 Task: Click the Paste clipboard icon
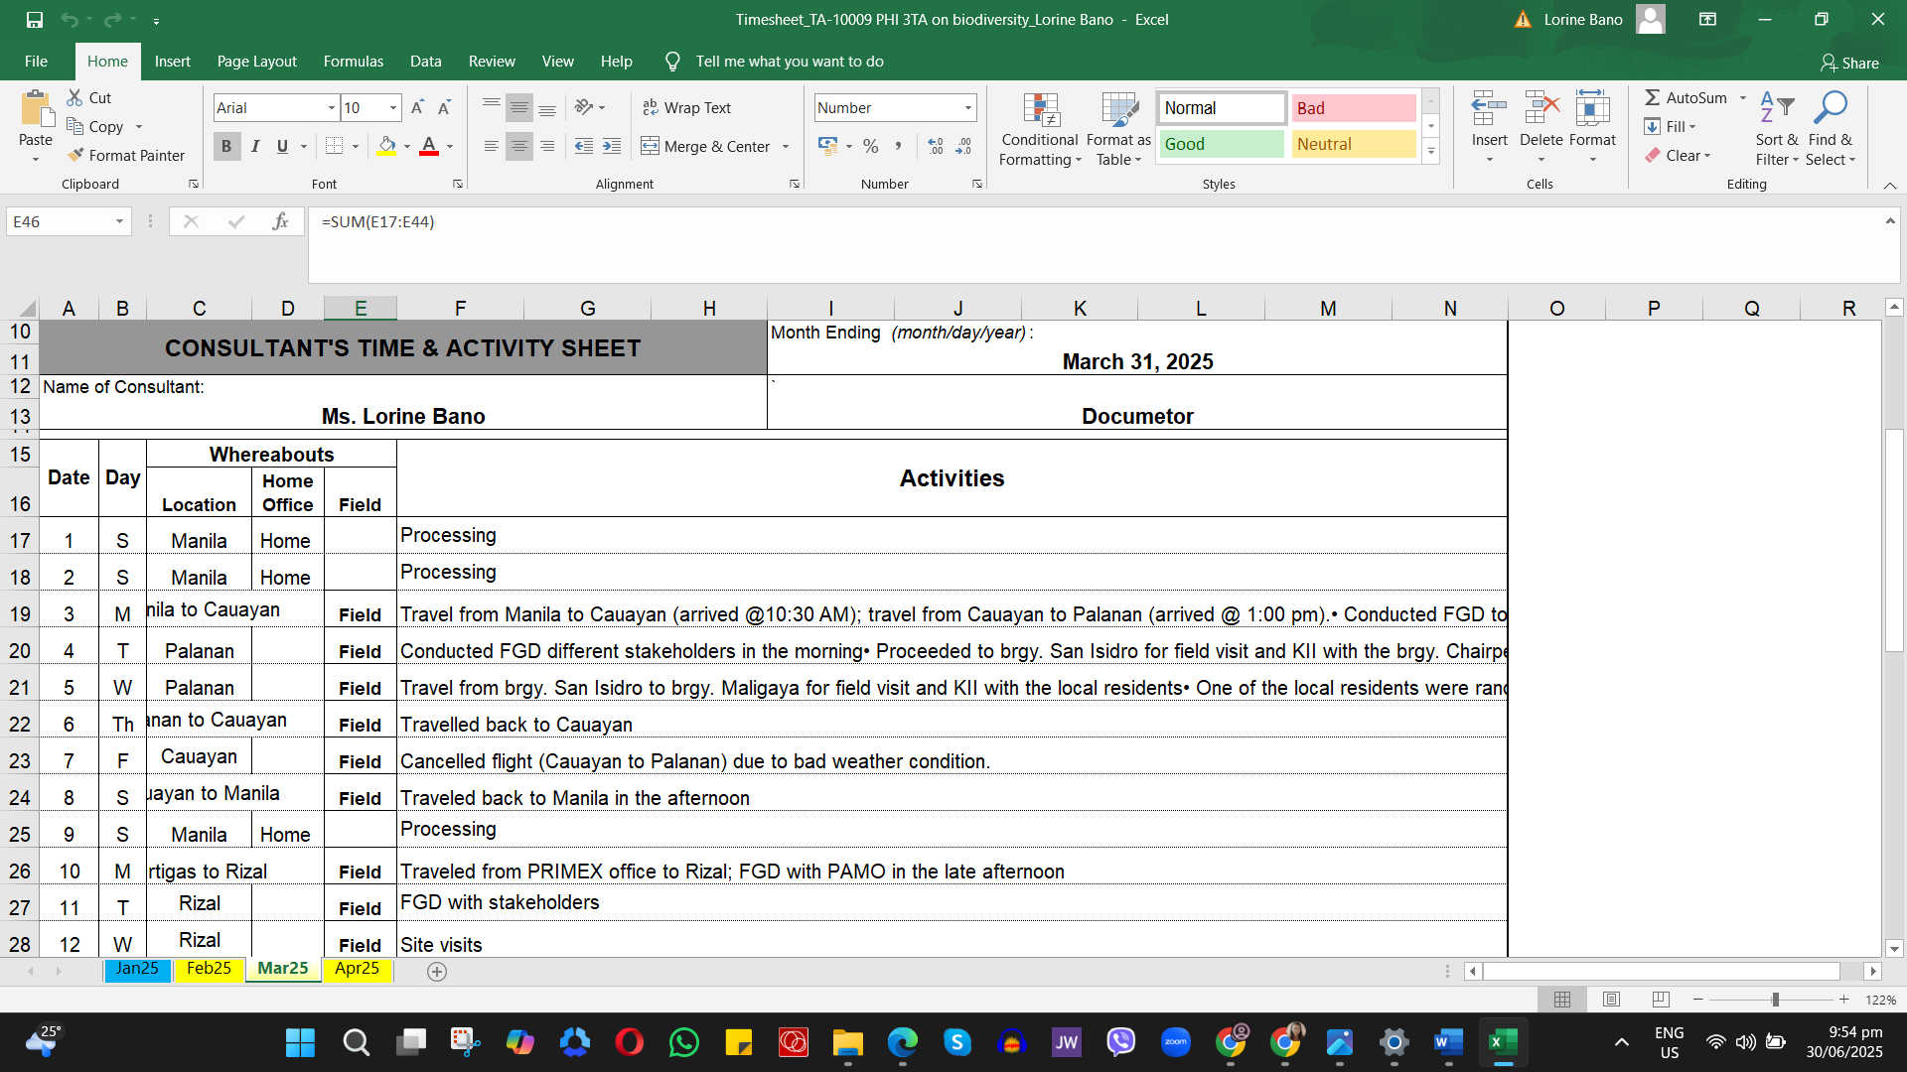coord(36,109)
